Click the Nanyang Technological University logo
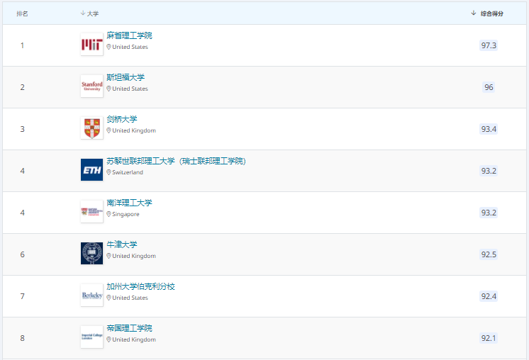Viewport: 529px width, 360px height. click(x=91, y=212)
